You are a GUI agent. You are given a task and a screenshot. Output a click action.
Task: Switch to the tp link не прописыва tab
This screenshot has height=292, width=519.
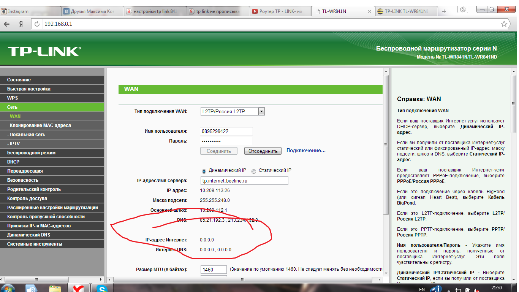217,11
